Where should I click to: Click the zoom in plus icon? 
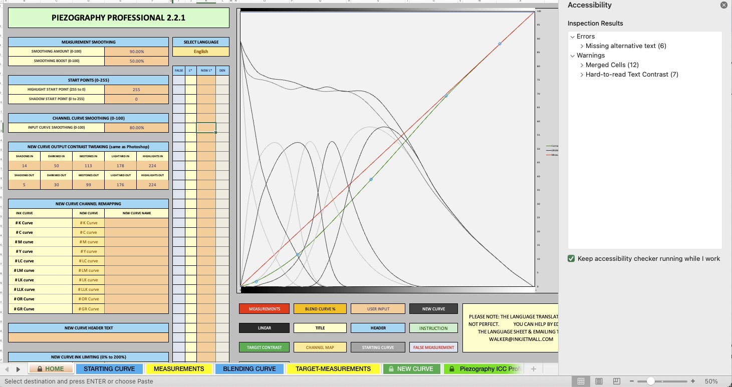pos(693,381)
